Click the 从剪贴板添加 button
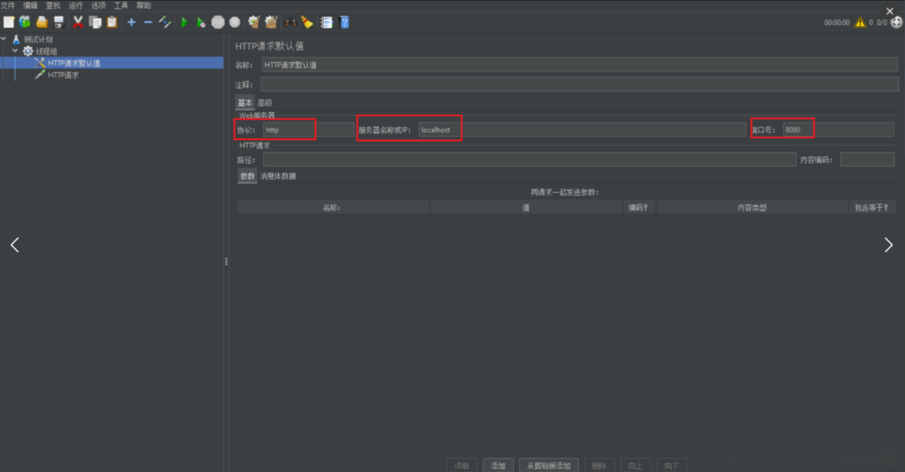This screenshot has width=905, height=472. tap(548, 466)
